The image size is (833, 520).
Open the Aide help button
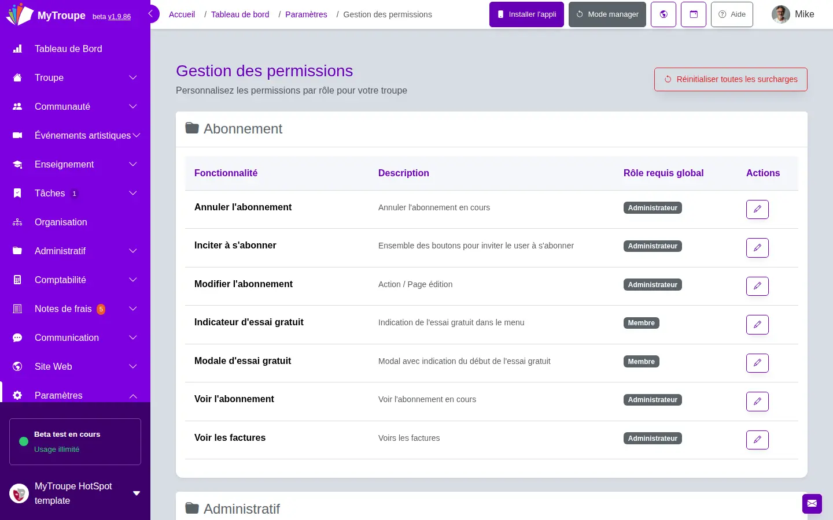point(732,14)
